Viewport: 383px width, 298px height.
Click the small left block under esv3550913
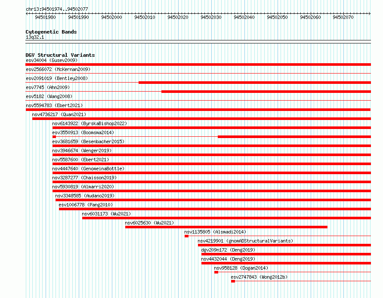pyautogui.click(x=54, y=137)
